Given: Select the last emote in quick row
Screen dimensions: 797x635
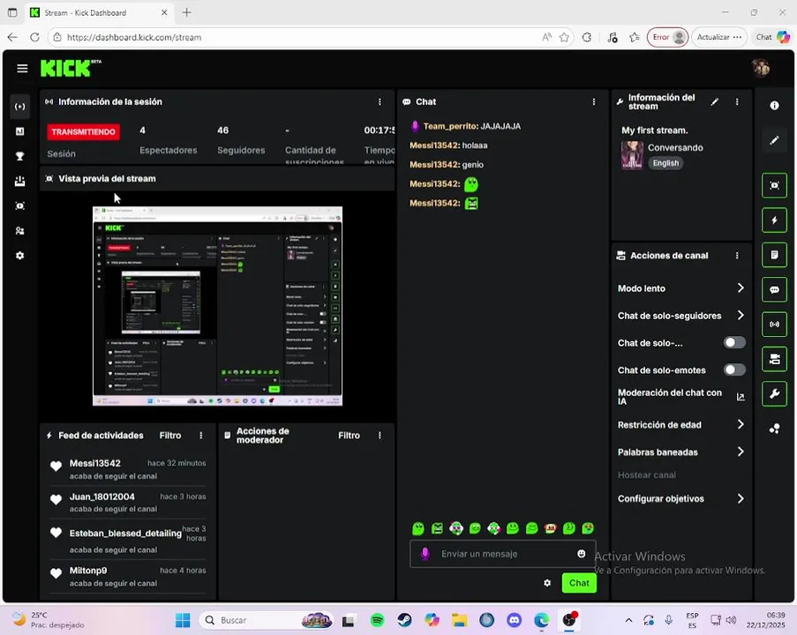Looking at the screenshot, I should point(588,528).
